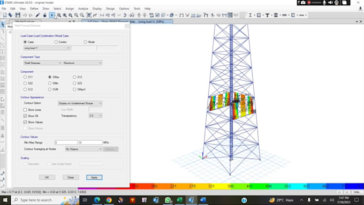Open the Contour Averaging By Objects dropdown
The height and width of the screenshot is (205, 364).
(84, 149)
